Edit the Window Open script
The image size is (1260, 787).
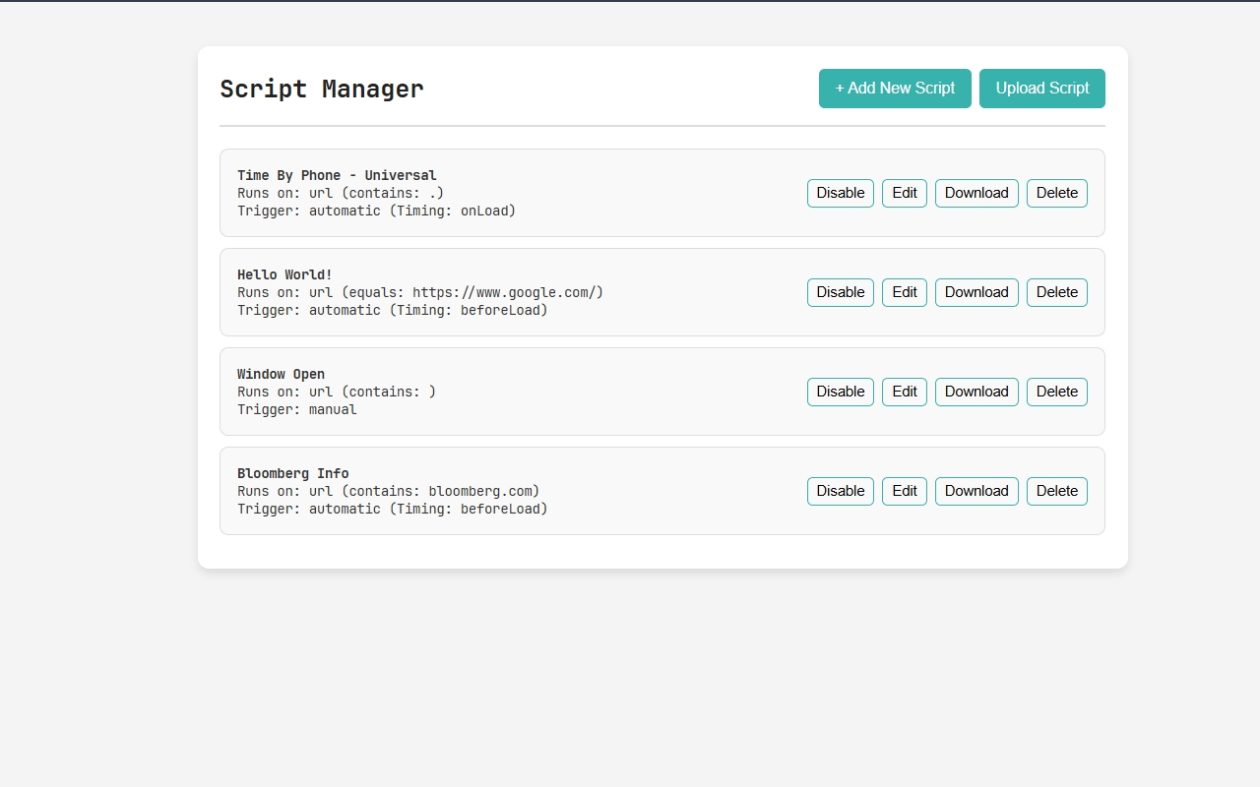pos(904,392)
